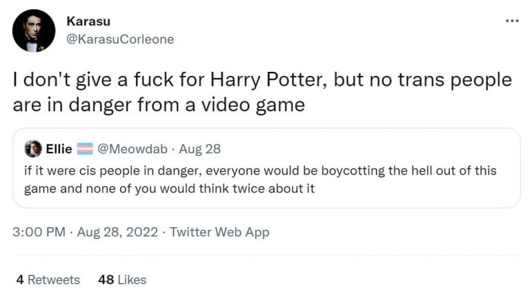This screenshot has height=299, width=530.
Task: Open the three-dot more options menu
Action: tap(511, 21)
